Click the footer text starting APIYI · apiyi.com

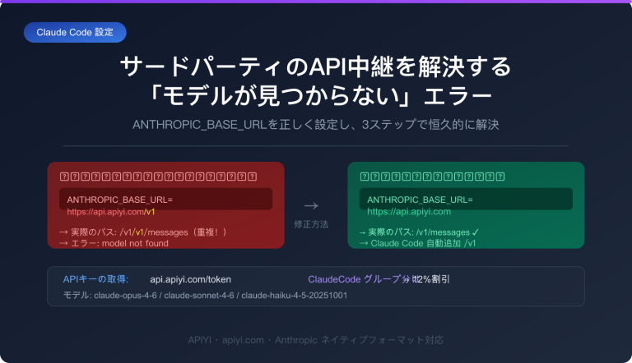[316, 340]
